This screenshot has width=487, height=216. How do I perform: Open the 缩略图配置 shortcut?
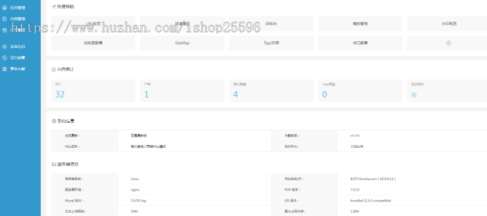click(x=93, y=43)
